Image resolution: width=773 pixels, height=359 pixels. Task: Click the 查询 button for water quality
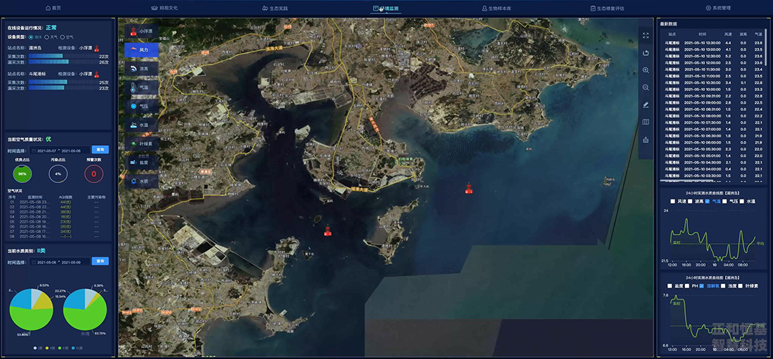(x=101, y=261)
